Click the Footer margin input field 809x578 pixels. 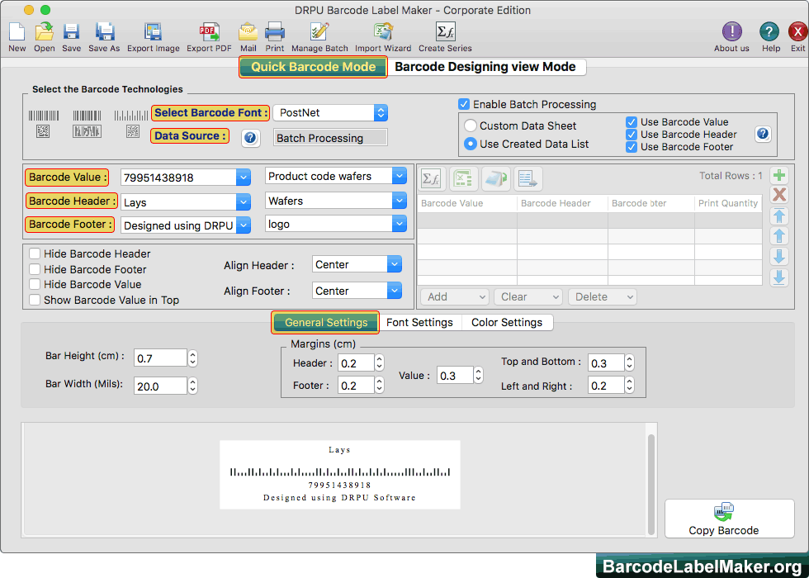[x=356, y=386]
